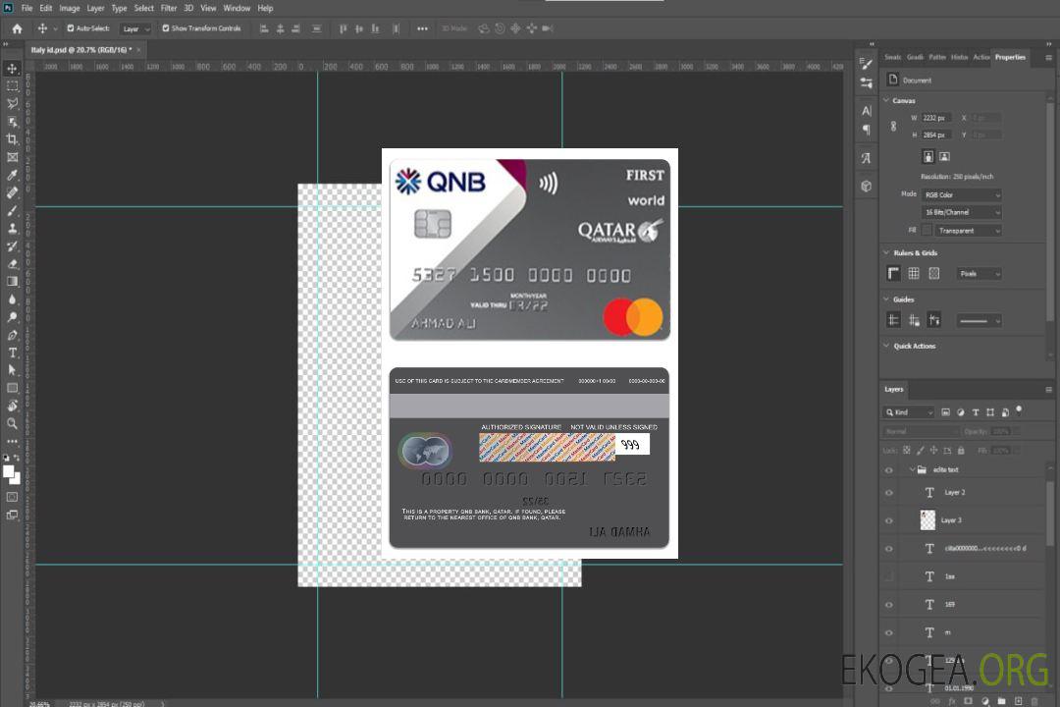Set canvas orientation to portrait
Screen dimensions: 1060x707
pos(928,157)
